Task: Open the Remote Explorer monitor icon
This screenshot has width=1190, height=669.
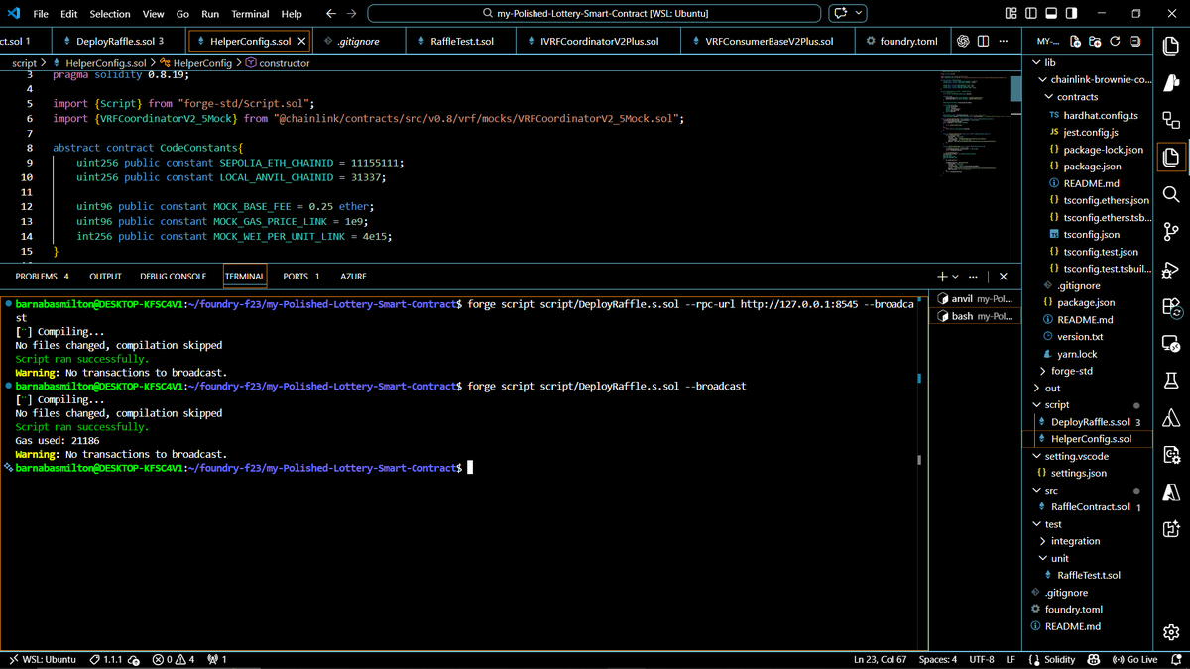Action: [1171, 344]
